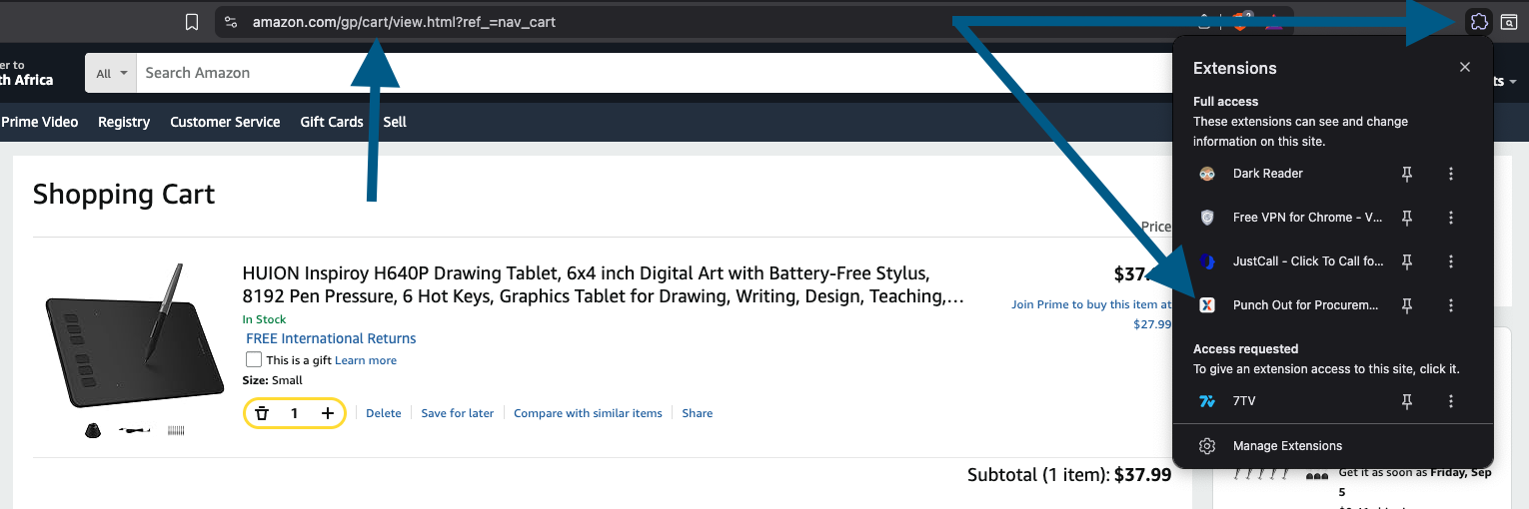This screenshot has width=1529, height=509.
Task: Click FREE International Returns link
Action: coord(331,338)
